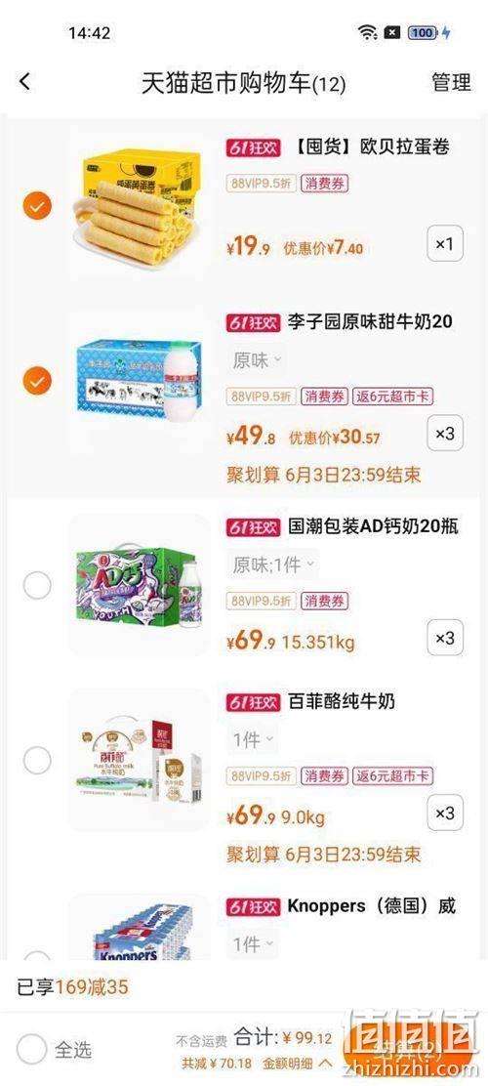Uncheck the 欧贝拉蛋卷 item checkbox
The height and width of the screenshot is (1086, 488).
(x=37, y=206)
